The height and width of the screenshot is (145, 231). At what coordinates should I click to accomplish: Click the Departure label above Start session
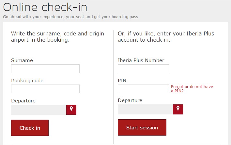pos(130,100)
